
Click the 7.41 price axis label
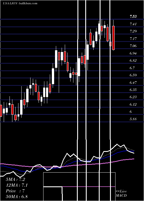click(133, 24)
